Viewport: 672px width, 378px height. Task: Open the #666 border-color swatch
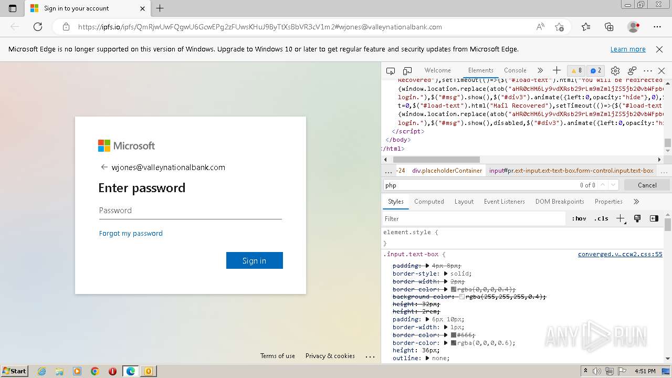click(x=454, y=335)
